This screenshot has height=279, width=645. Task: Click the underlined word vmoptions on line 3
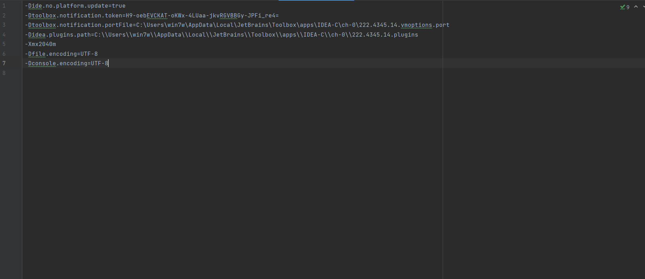[417, 25]
